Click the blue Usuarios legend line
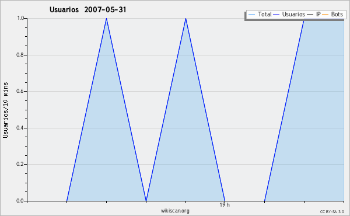 click(x=276, y=15)
